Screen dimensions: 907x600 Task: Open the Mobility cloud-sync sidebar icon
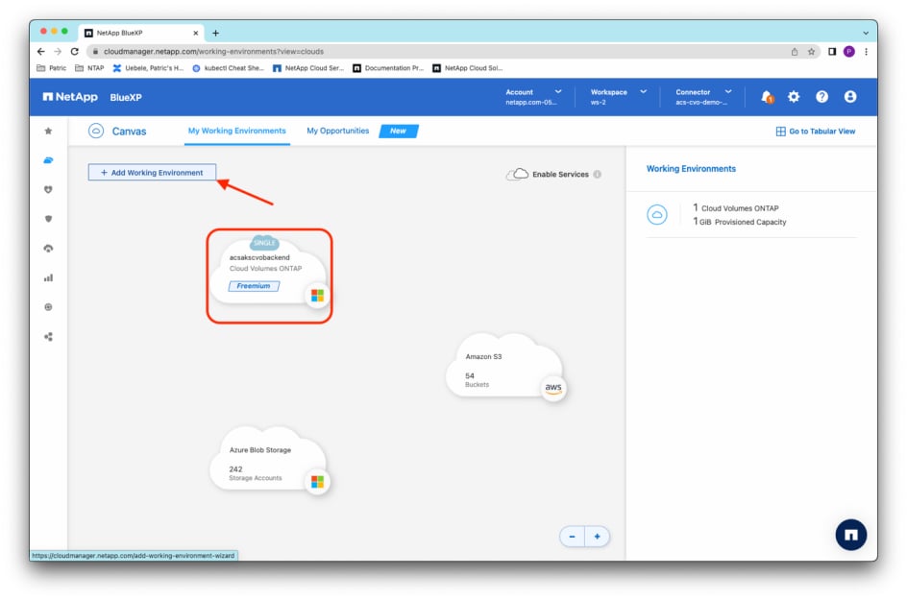[x=49, y=249]
